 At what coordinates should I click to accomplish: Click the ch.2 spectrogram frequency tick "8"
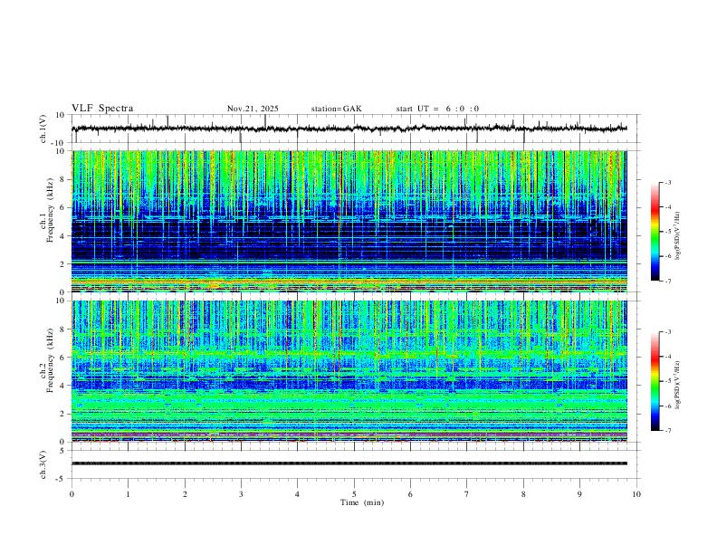point(62,330)
